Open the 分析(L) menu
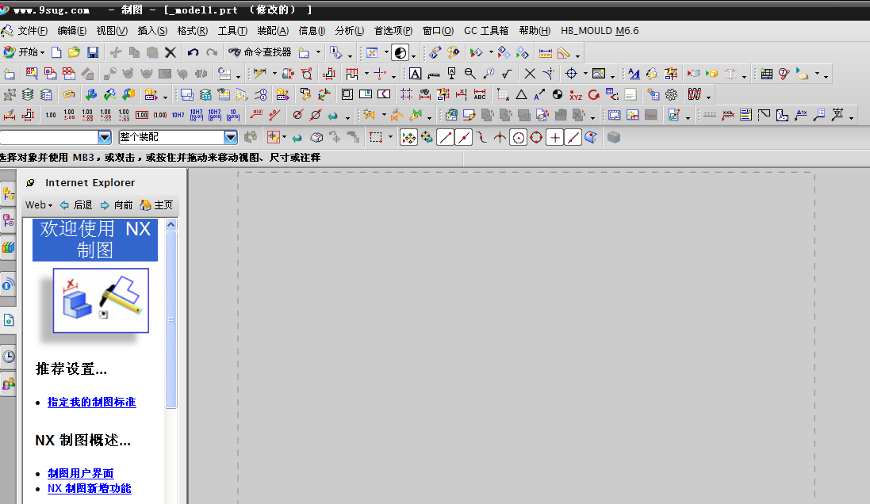The image size is (870, 504). [x=350, y=31]
